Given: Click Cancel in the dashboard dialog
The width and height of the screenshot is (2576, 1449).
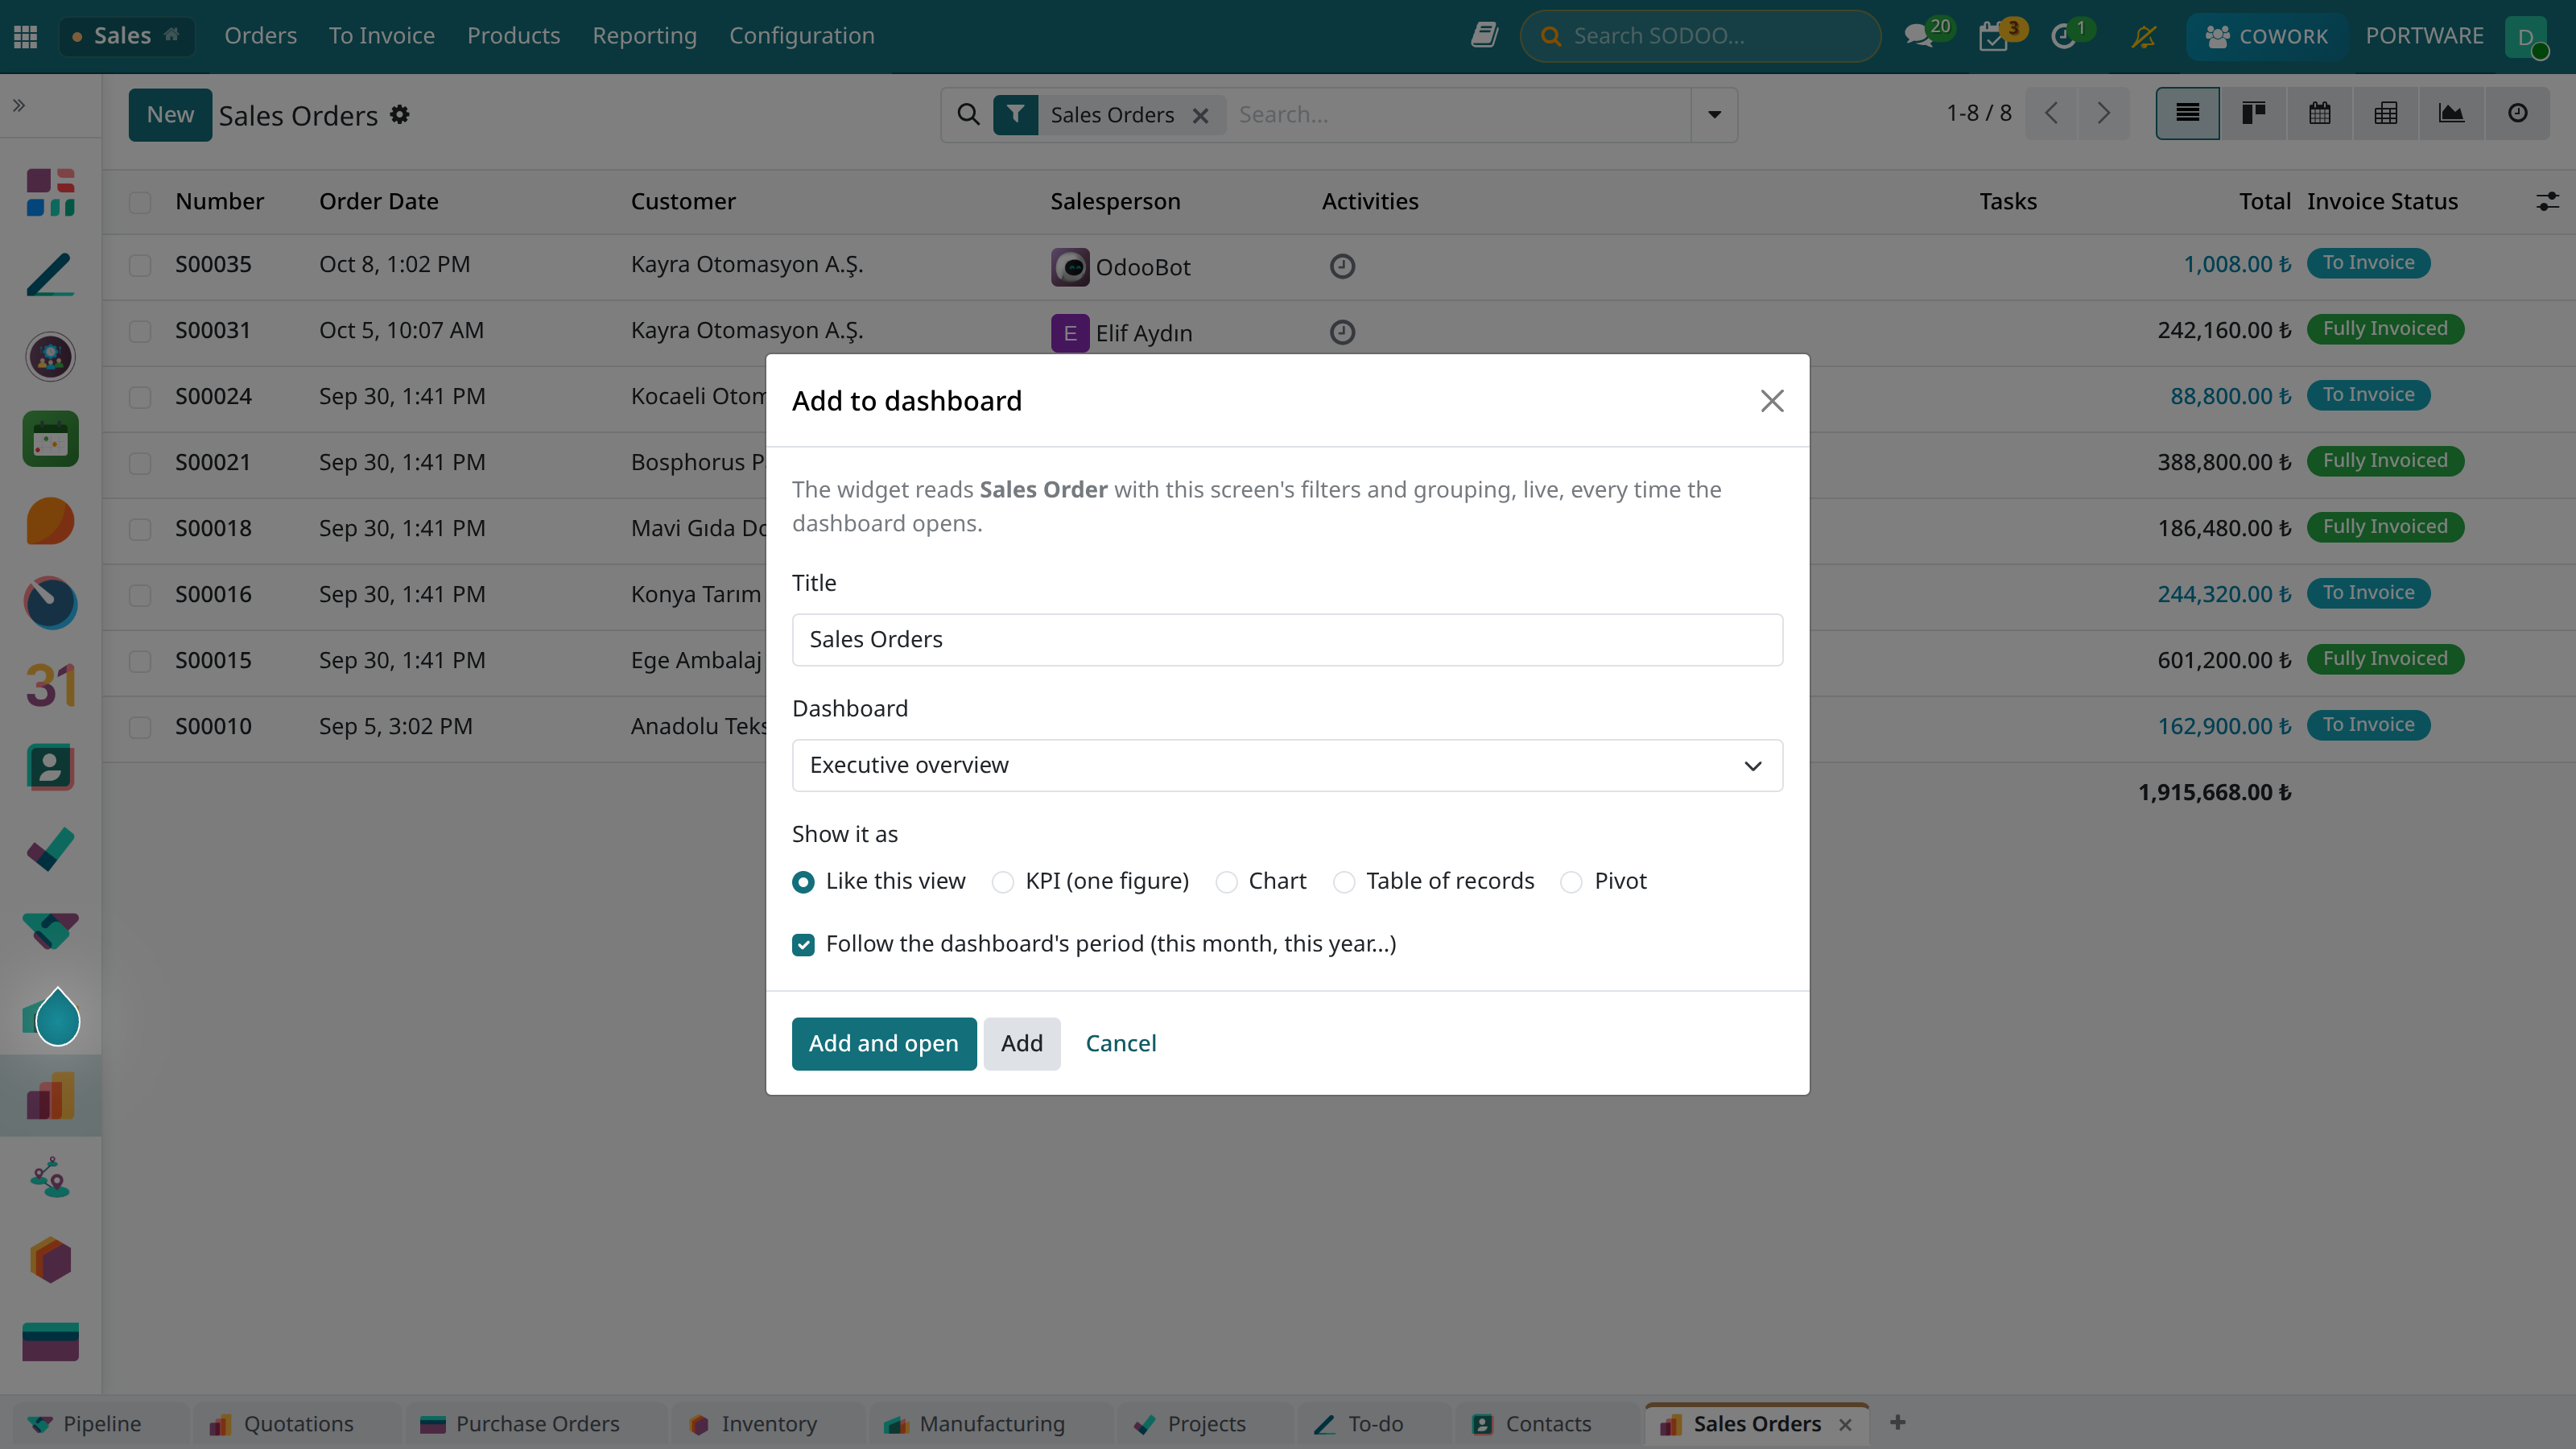Looking at the screenshot, I should pyautogui.click(x=1120, y=1044).
